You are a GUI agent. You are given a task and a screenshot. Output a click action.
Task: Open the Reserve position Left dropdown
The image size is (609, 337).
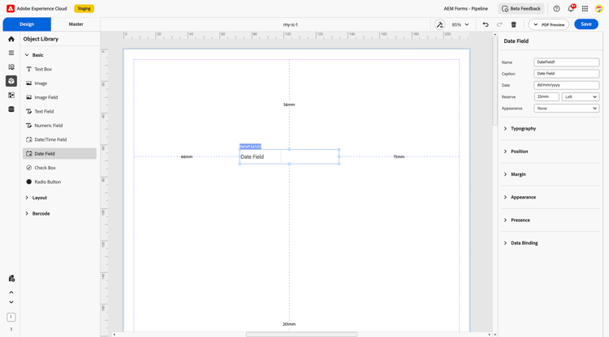pos(581,97)
